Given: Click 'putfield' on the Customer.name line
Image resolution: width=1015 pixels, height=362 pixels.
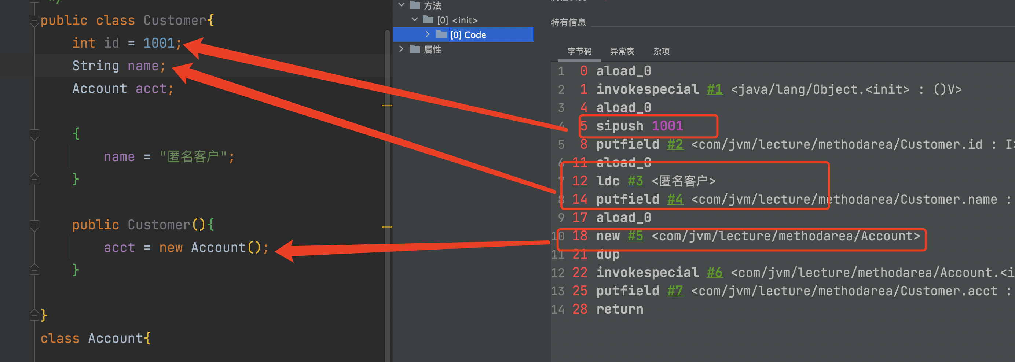Looking at the screenshot, I should pyautogui.click(x=628, y=199).
